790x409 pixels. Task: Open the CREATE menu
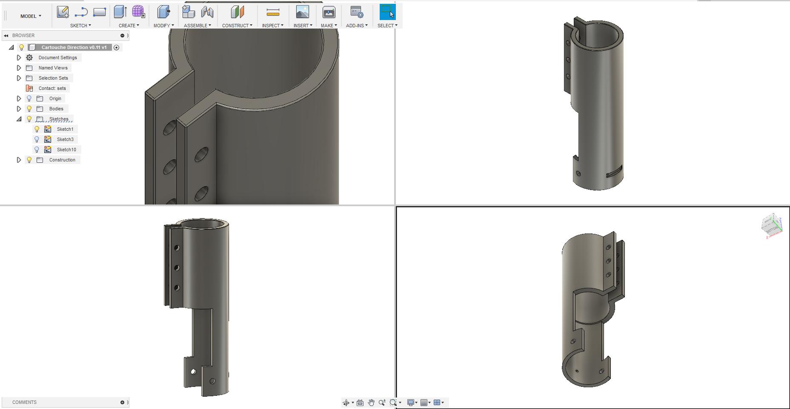129,26
